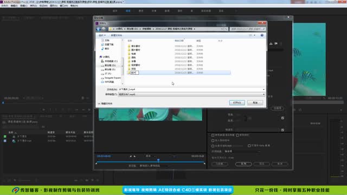Set out point icon under export preview
This screenshot has height=195, width=347.
pyautogui.click(x=134, y=157)
